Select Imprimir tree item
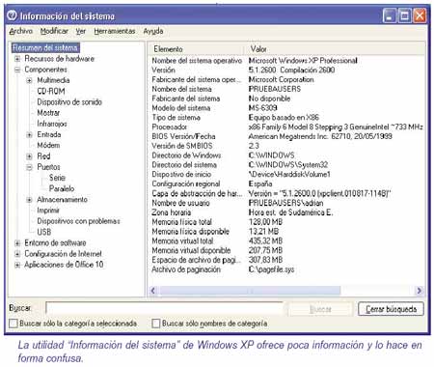The image size is (434, 367). point(48,211)
